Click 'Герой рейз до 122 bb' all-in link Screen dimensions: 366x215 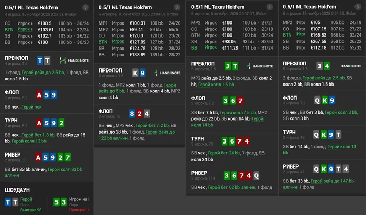coord(137,135)
